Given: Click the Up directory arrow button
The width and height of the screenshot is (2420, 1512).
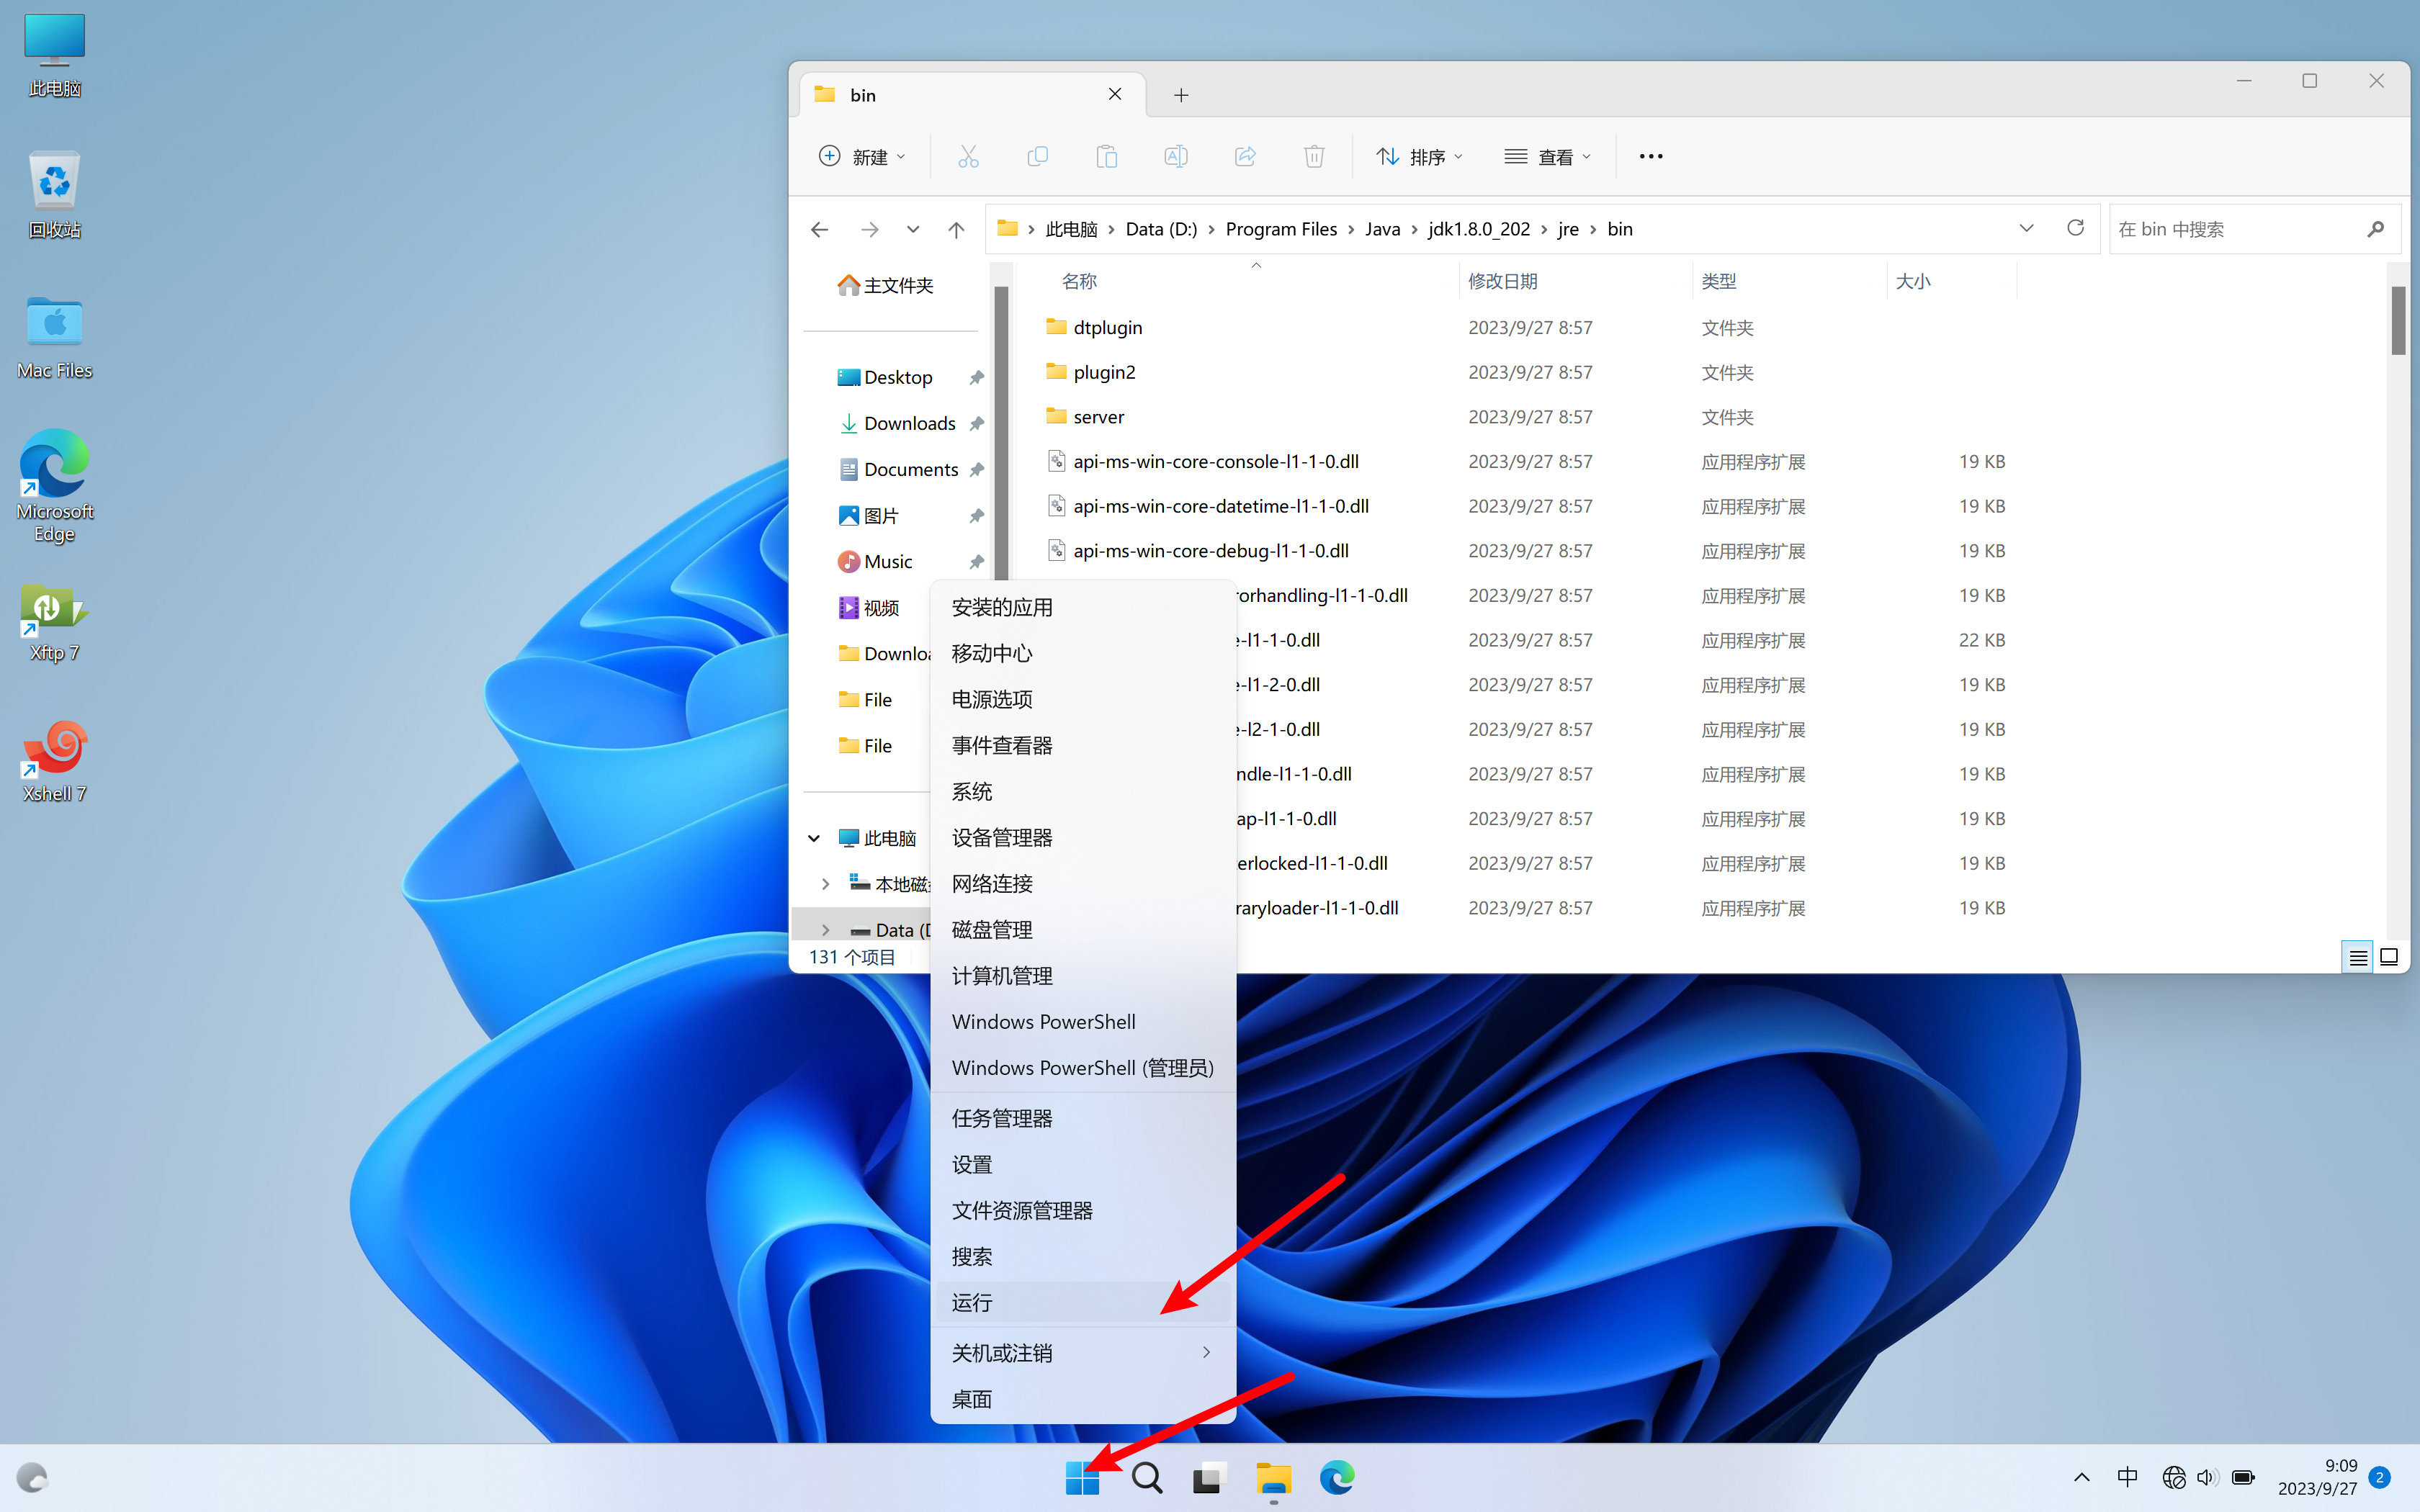Looking at the screenshot, I should click(956, 229).
